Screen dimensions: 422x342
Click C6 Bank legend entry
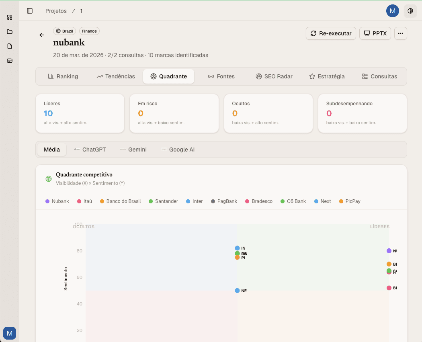coord(293,201)
